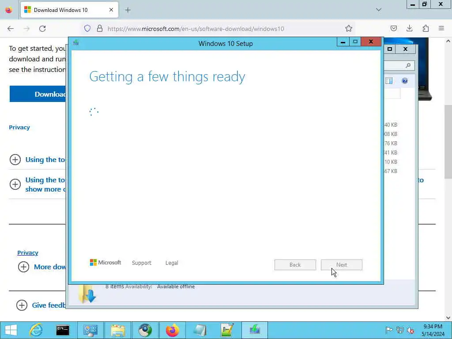Click the Explorer window search icon
This screenshot has height=339, width=452.
coord(408,66)
